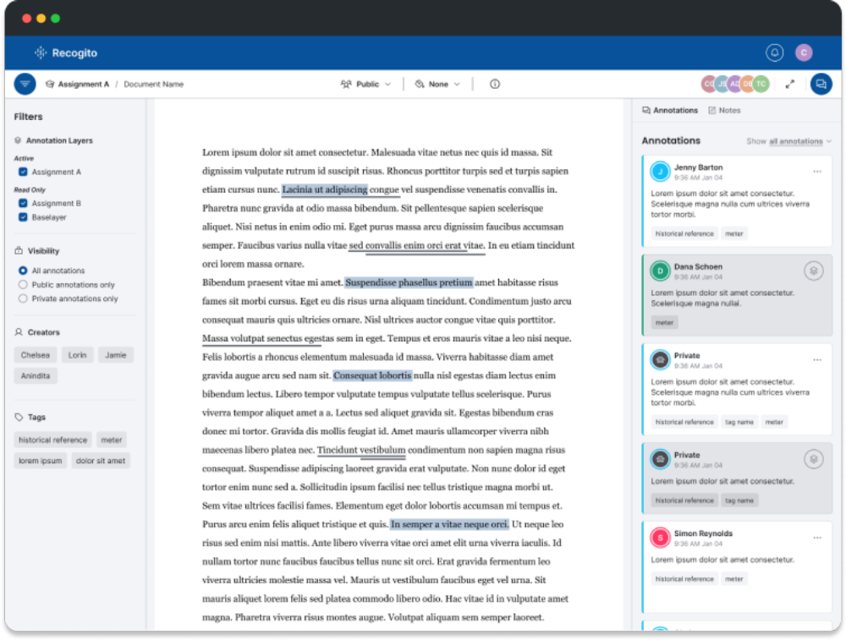Click the Assignment A breadcrumb link
The width and height of the screenshot is (846, 640).
[82, 85]
